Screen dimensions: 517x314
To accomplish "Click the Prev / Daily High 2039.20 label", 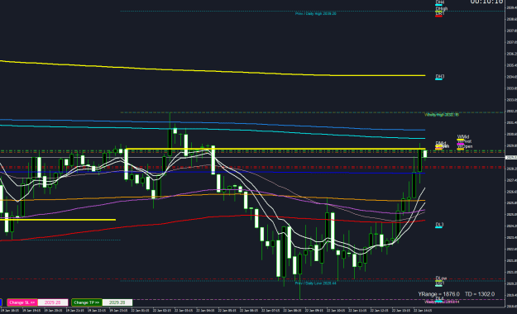I will coord(315,14).
